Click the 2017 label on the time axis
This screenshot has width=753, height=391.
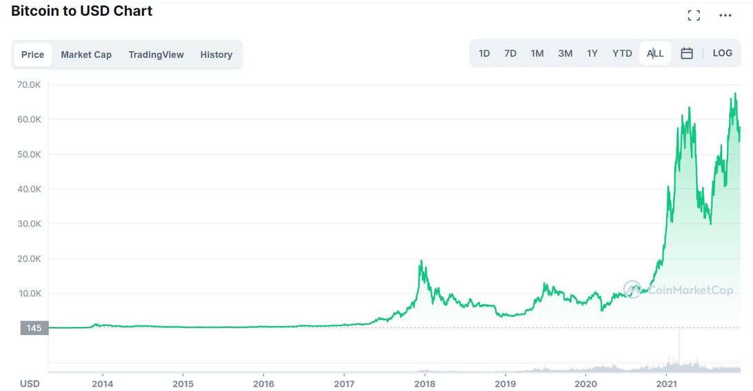(344, 383)
